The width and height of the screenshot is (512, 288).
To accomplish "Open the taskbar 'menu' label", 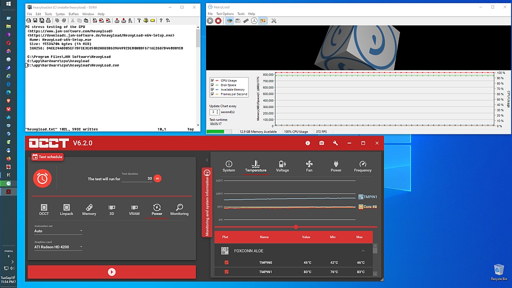I will point(8,251).
